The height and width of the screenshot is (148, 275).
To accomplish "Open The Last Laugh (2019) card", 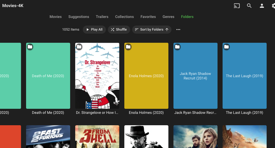I will pyautogui.click(x=244, y=76).
